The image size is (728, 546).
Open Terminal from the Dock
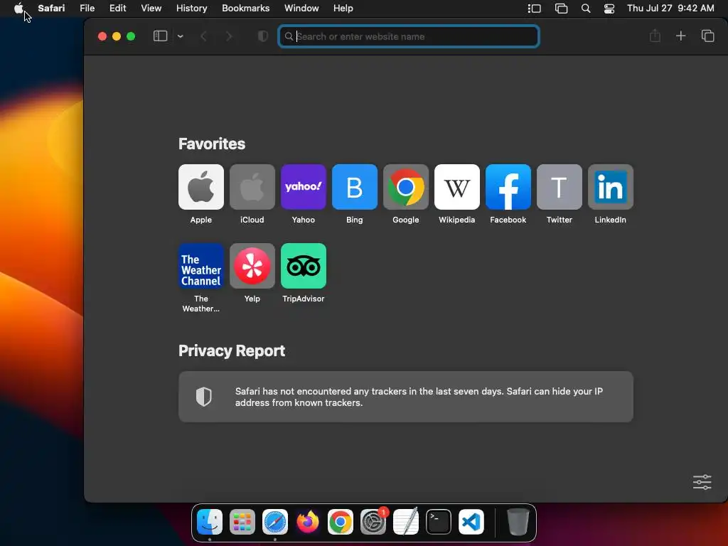[x=438, y=521]
